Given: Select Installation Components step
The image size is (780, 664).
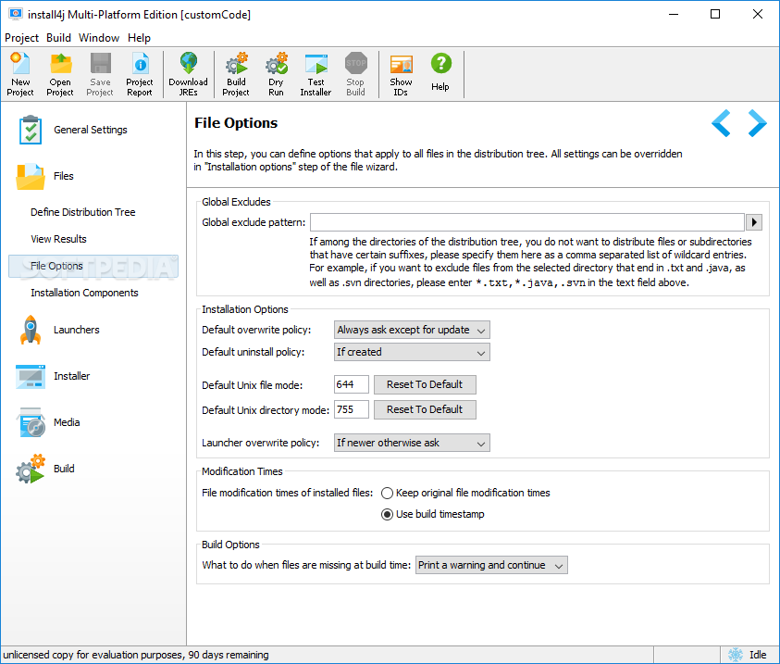Looking at the screenshot, I should [84, 294].
